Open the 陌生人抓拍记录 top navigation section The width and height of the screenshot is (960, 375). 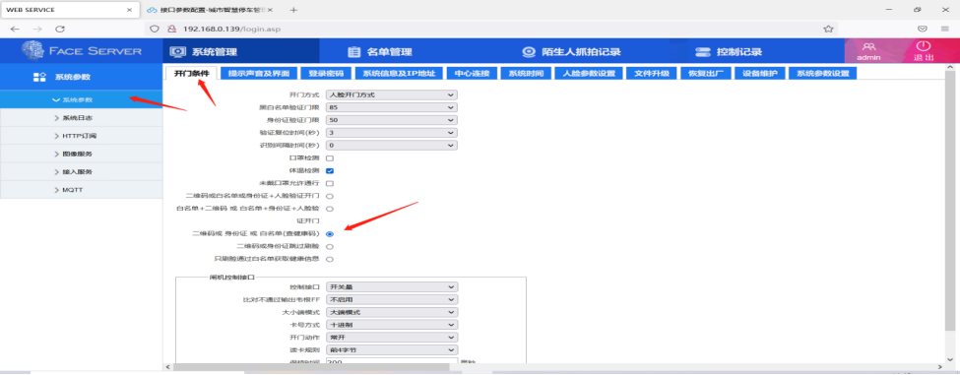(571, 52)
